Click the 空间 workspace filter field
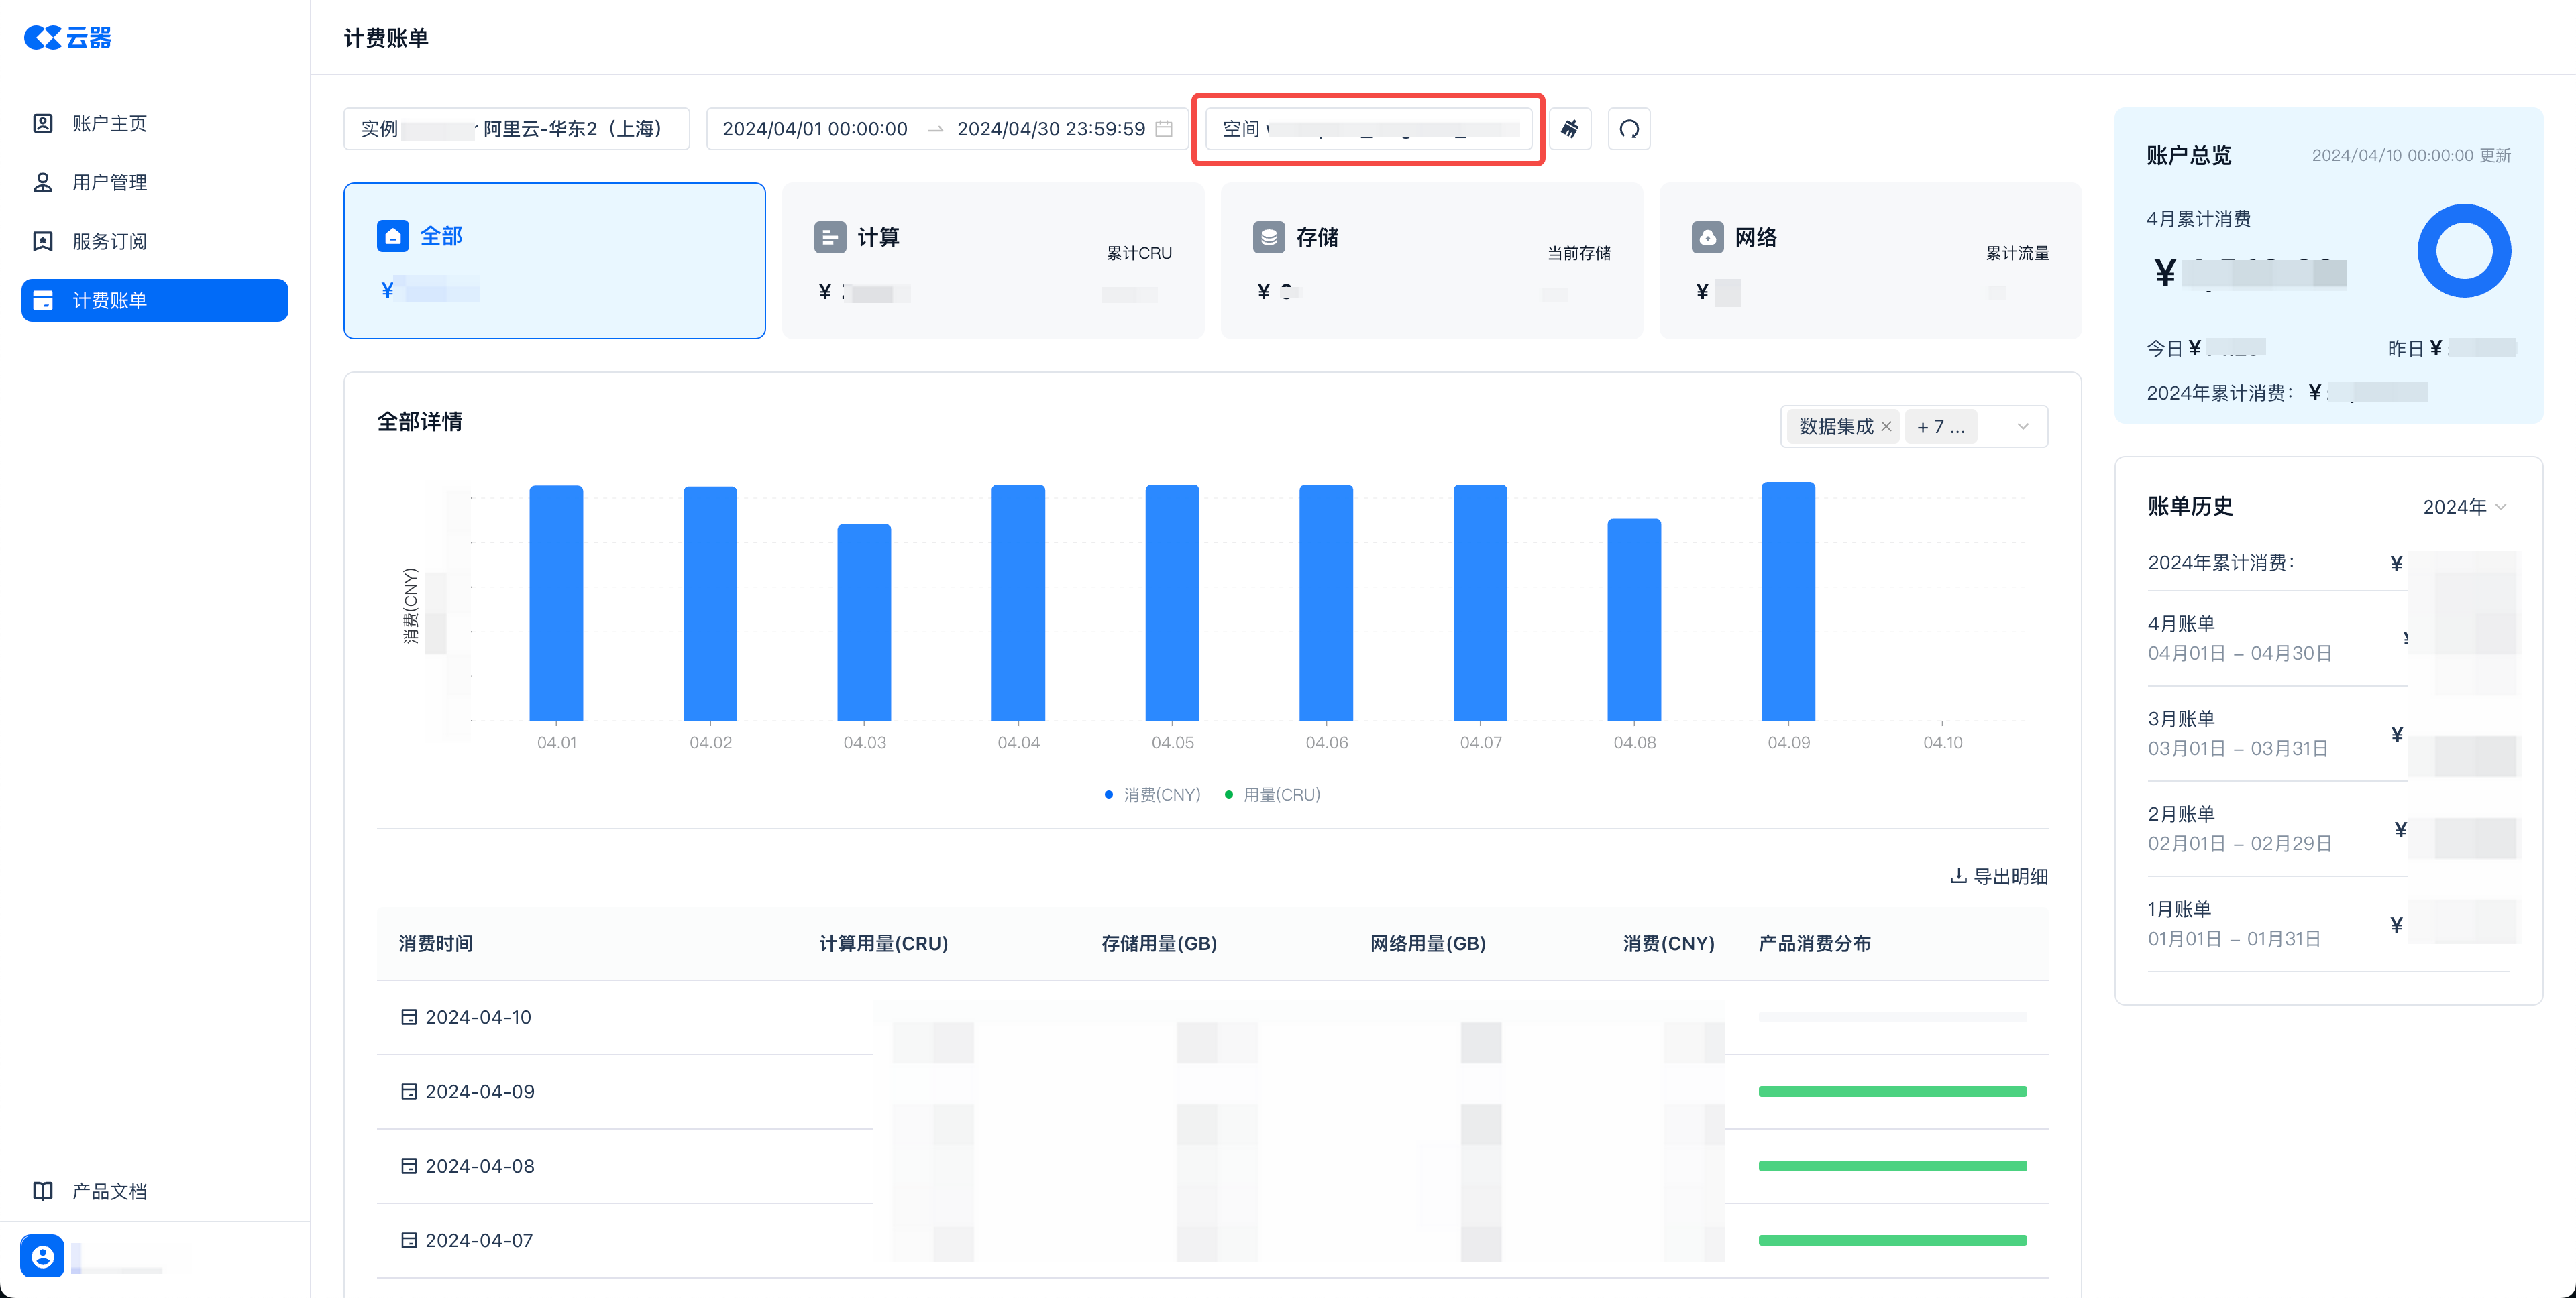This screenshot has width=2576, height=1298. (x=1368, y=129)
